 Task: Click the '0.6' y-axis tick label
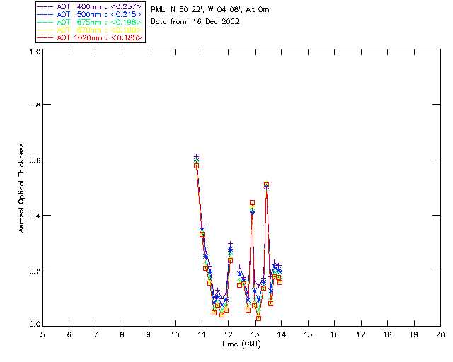tap(35, 160)
